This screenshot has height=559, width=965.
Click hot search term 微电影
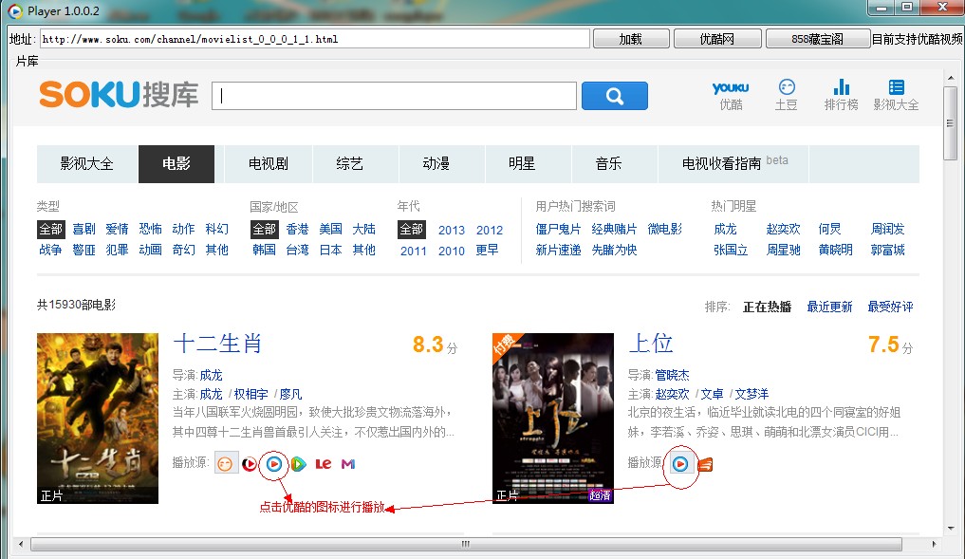coord(664,229)
